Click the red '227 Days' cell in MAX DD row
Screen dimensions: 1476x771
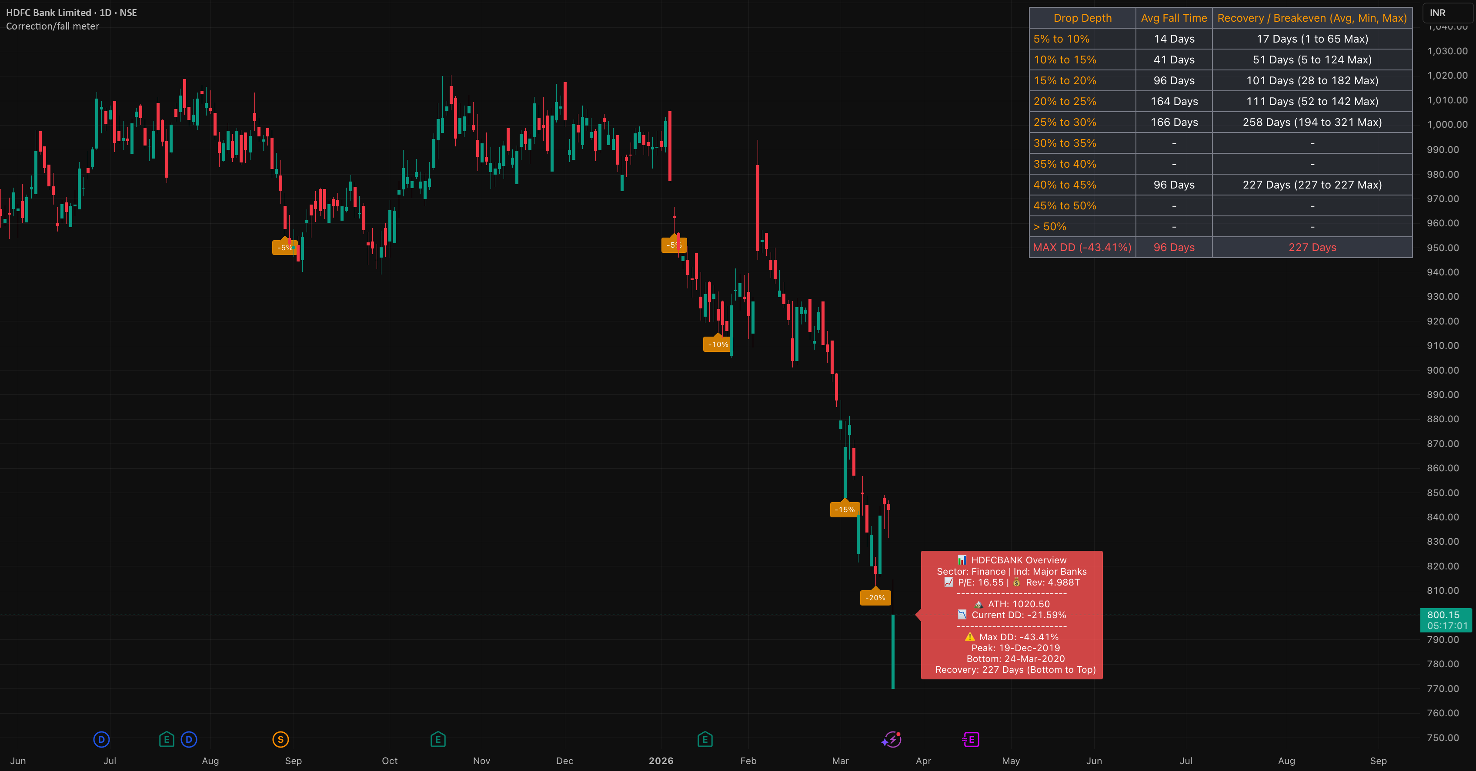1312,247
